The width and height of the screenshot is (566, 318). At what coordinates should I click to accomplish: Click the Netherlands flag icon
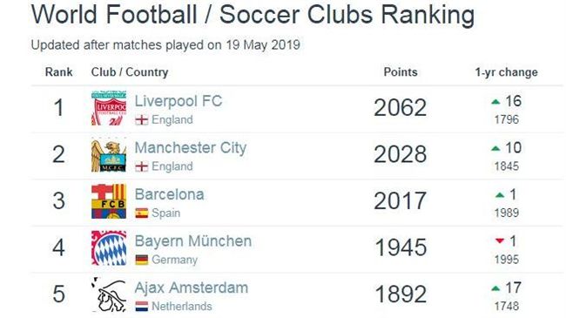[x=141, y=307]
